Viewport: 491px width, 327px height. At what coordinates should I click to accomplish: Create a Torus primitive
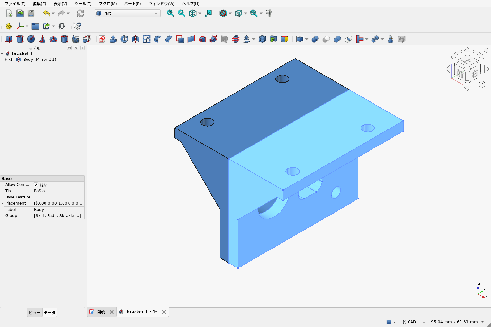[x=53, y=39]
